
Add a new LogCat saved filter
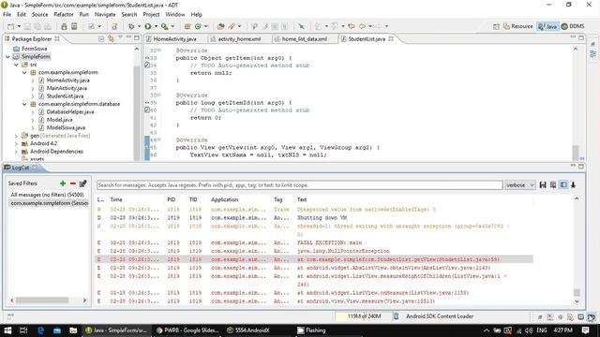[63, 183]
